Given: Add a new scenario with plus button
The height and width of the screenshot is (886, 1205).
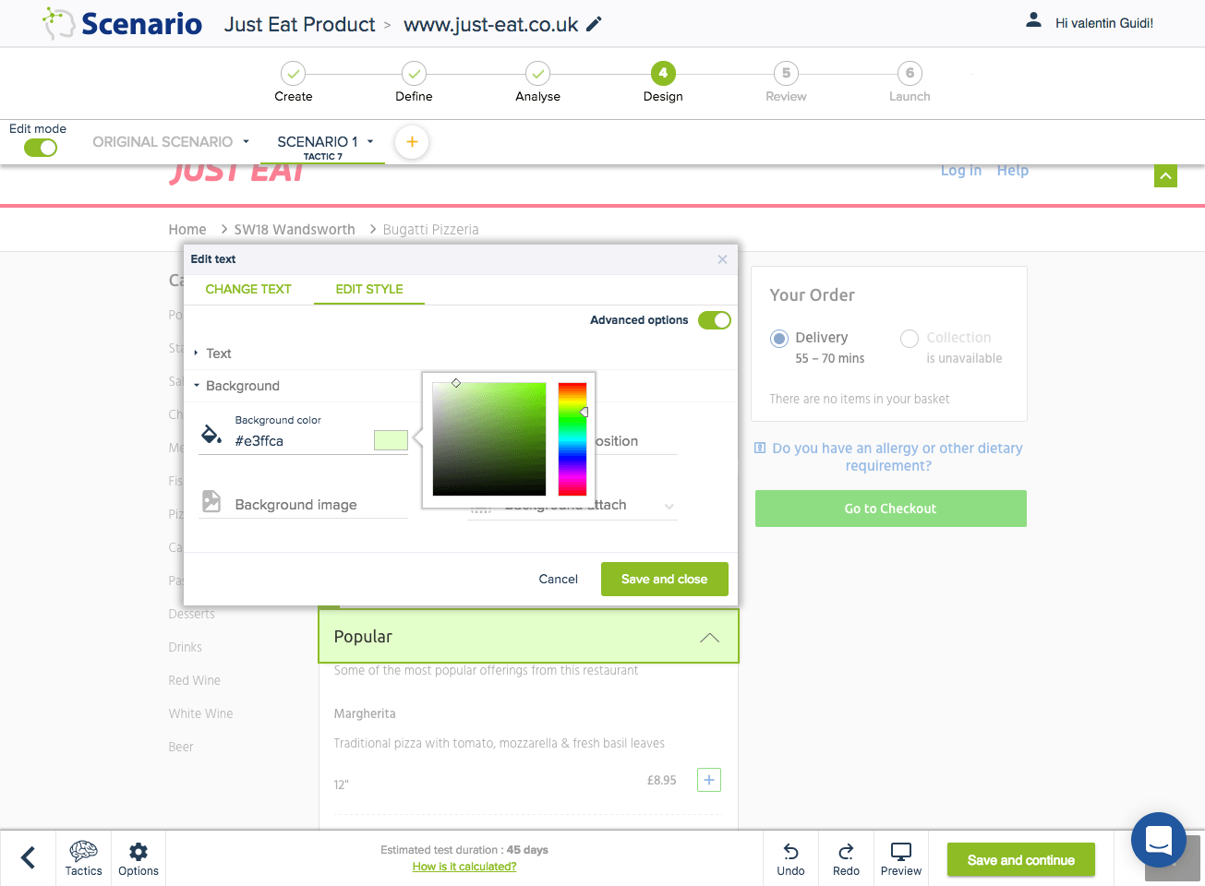Looking at the screenshot, I should pyautogui.click(x=412, y=142).
